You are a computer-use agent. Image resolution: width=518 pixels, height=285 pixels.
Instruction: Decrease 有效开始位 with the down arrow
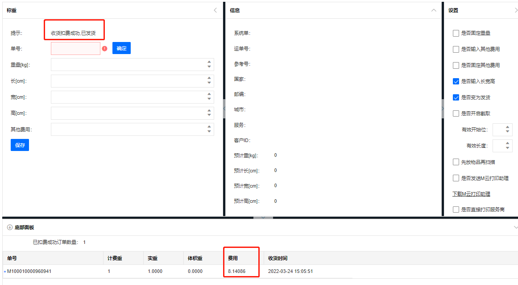pos(507,132)
